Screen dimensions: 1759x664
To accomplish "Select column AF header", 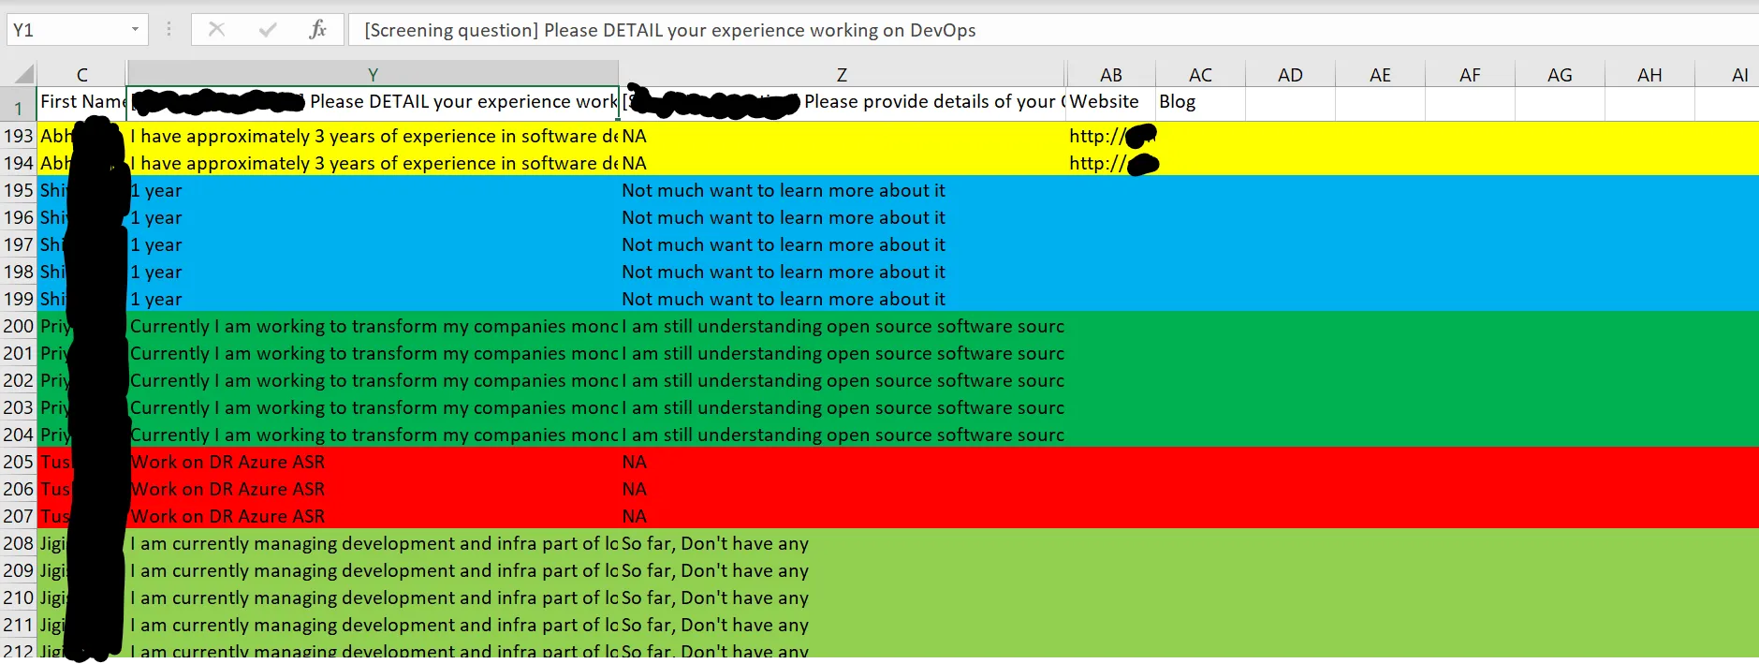I will pyautogui.click(x=1470, y=75).
